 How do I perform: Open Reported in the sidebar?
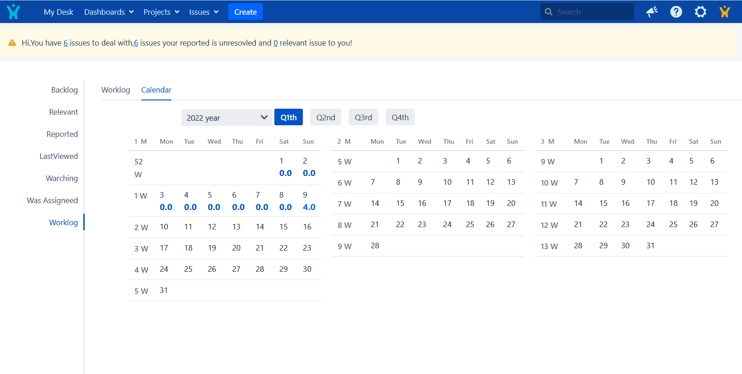[62, 134]
